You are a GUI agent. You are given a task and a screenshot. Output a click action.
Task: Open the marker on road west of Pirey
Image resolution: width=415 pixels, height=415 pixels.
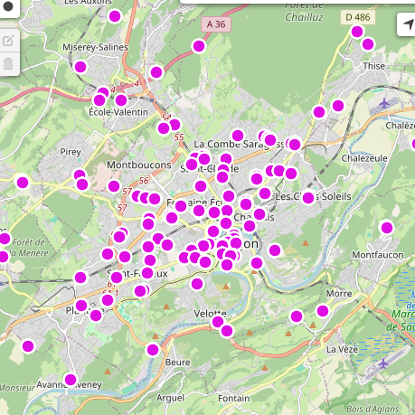[23, 183]
